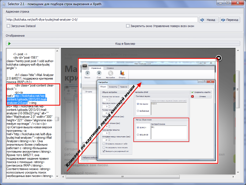Click the browser horizontal scrollbar thumb
The height and width of the screenshot is (185, 246).
tap(123, 177)
